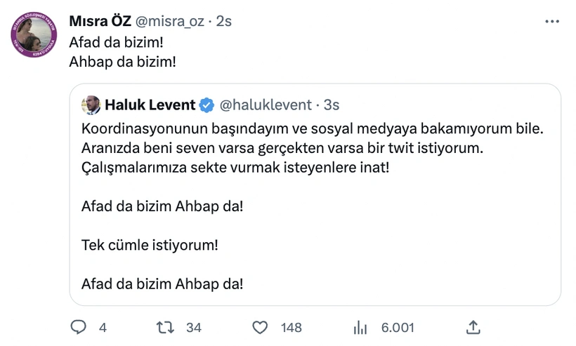Open the 2s timestamp on the tweet
The image size is (576, 346).
click(224, 22)
